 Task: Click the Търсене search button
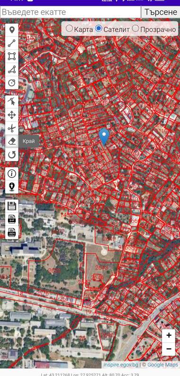[161, 12]
